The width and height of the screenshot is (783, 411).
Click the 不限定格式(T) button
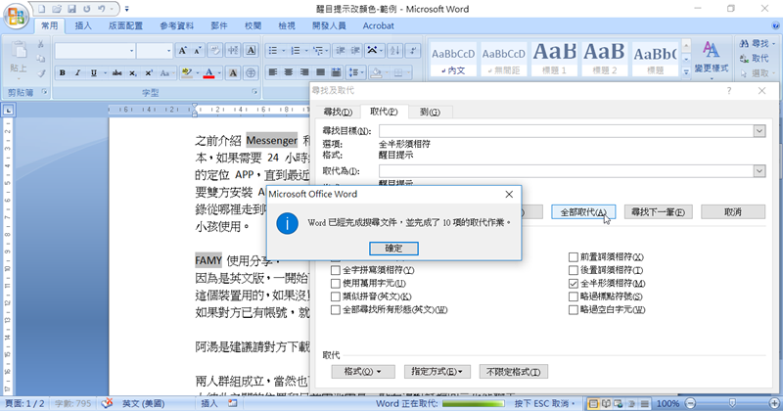point(513,372)
